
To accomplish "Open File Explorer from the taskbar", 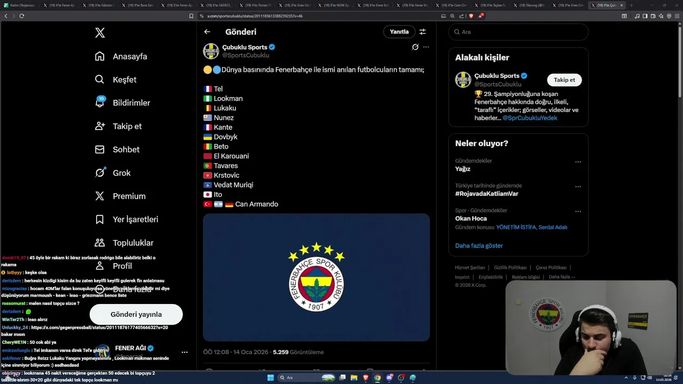I will pyautogui.click(x=354, y=378).
